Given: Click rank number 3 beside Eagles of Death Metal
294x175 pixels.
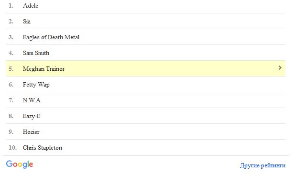Looking at the screenshot, I should pos(11,37).
